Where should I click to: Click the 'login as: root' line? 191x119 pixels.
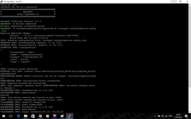9,5
